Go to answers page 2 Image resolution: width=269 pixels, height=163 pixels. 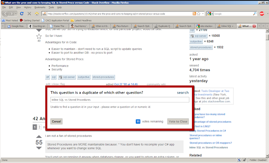(x=39, y=127)
